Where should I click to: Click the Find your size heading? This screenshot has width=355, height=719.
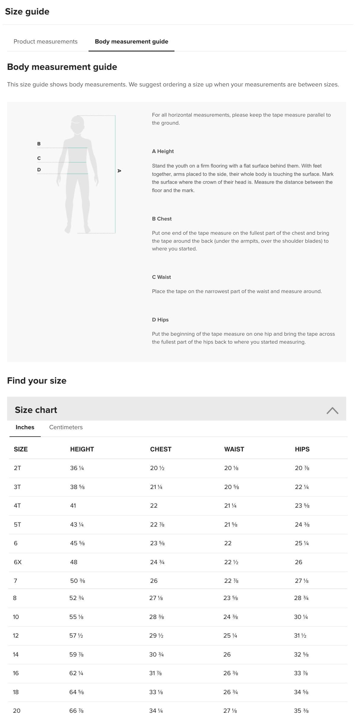(37, 381)
